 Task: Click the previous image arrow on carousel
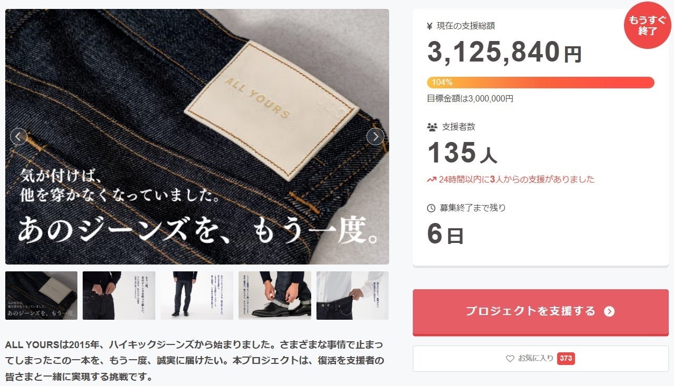coord(18,137)
